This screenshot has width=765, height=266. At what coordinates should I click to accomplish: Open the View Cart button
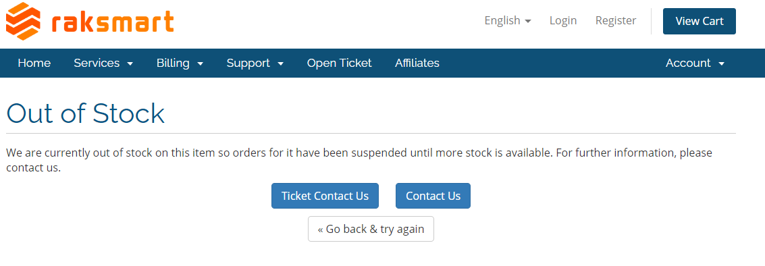point(699,21)
